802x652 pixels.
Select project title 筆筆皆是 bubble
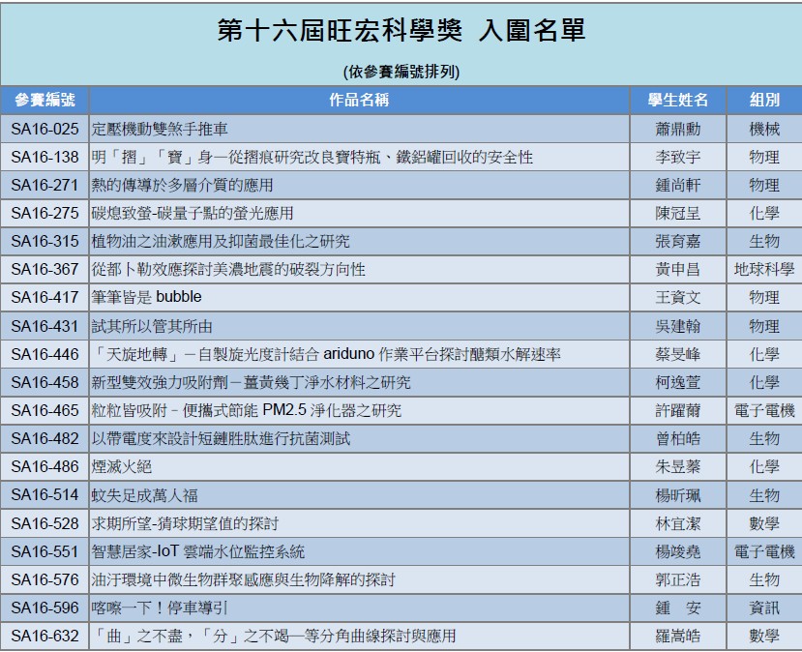[147, 297]
